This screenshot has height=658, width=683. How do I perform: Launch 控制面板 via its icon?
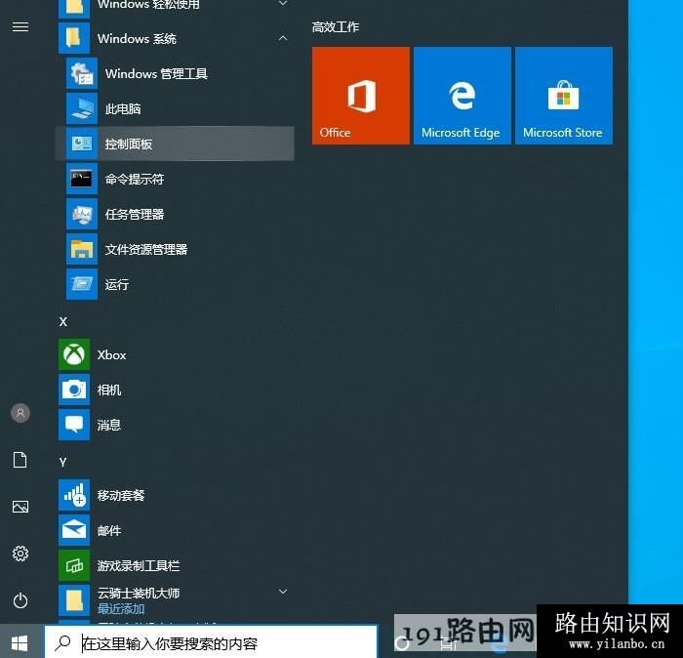[x=82, y=144]
